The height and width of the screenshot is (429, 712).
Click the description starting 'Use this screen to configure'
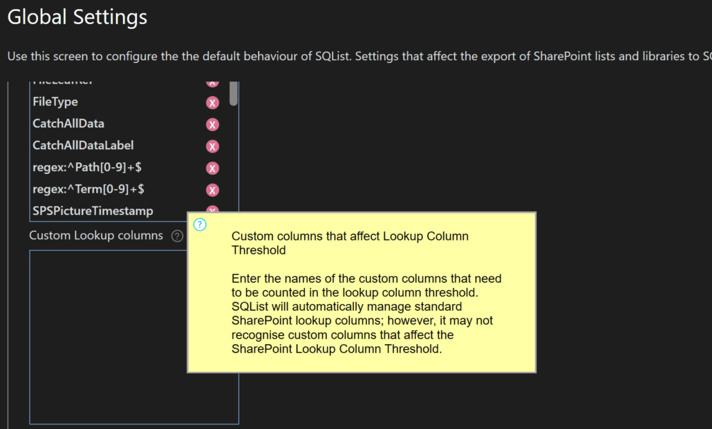coord(359,56)
